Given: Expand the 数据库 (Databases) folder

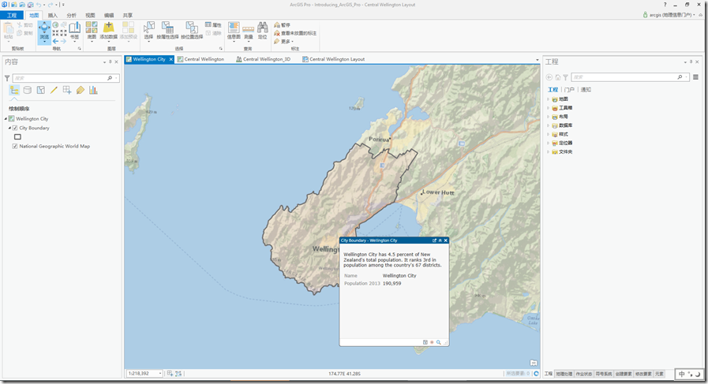Looking at the screenshot, I should (549, 125).
